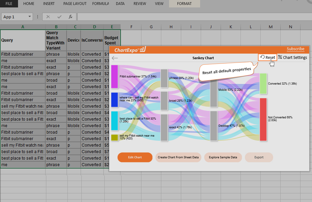Click the 'Desktop 47% (1.97k)' label
The height and width of the screenshot is (202, 312).
click(232, 125)
